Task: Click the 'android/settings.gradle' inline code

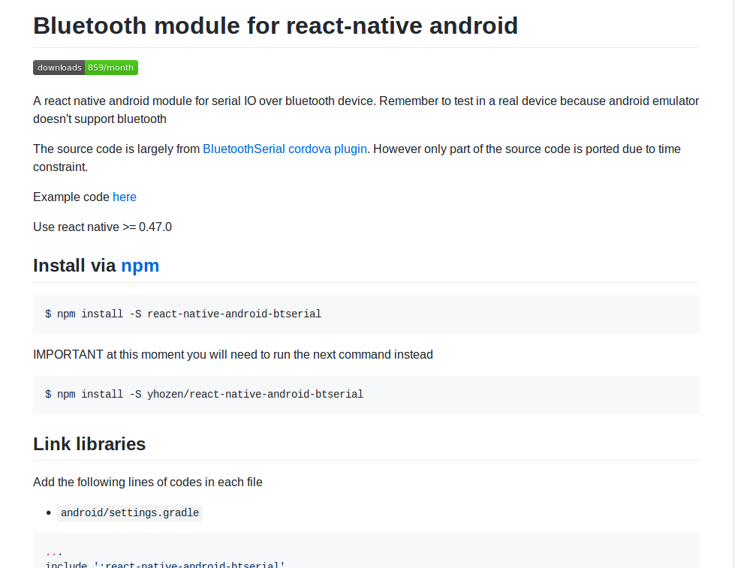Action: 130,512
